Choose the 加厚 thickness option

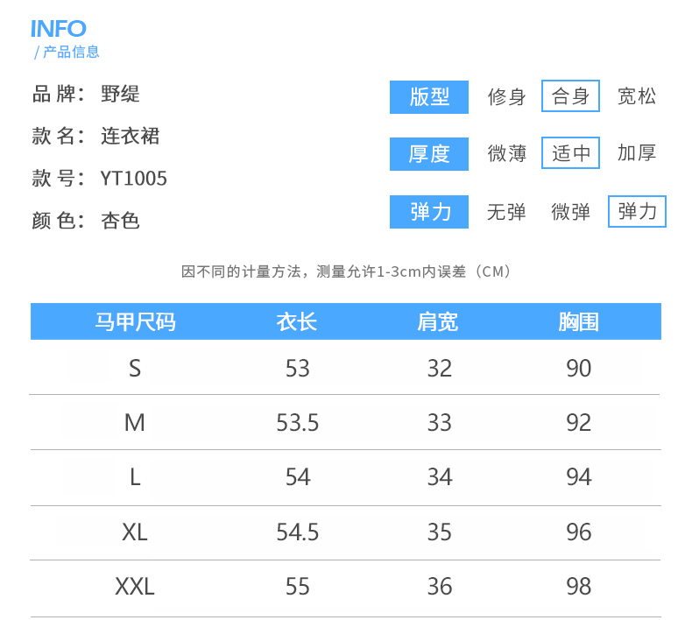[x=637, y=154]
